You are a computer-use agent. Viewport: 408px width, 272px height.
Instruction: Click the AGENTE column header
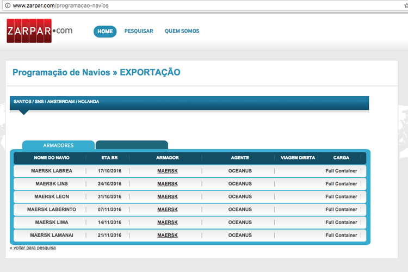click(x=240, y=158)
